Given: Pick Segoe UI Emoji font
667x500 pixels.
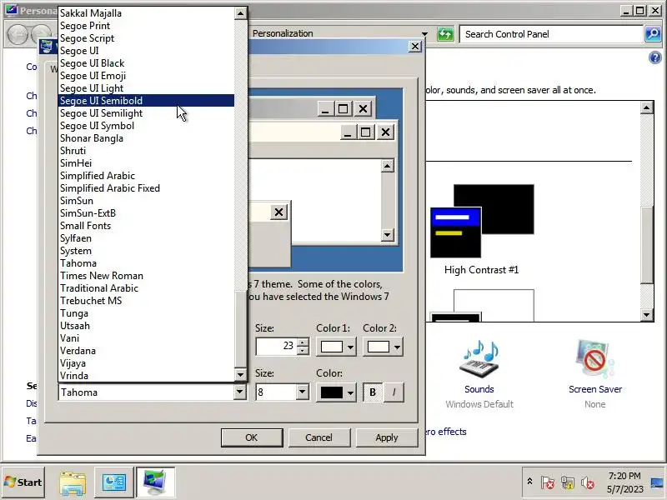Looking at the screenshot, I should (146, 76).
